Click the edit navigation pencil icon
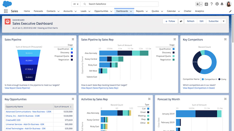 point(230,11)
